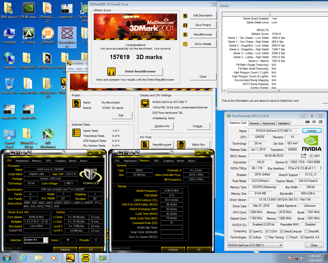Click the Lookup button in GPU-Z
The image size is (328, 263).
(312, 131)
